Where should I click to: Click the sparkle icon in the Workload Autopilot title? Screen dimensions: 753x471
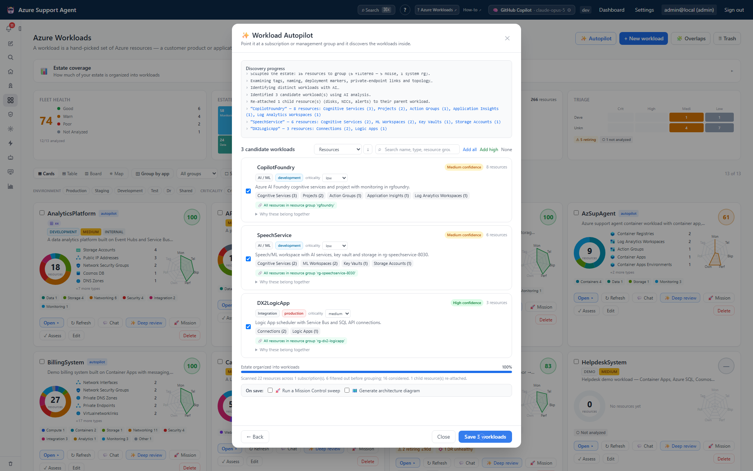245,35
